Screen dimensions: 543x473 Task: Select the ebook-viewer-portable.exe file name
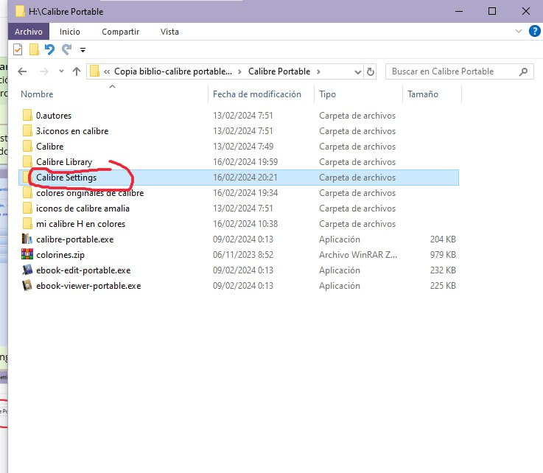point(88,286)
